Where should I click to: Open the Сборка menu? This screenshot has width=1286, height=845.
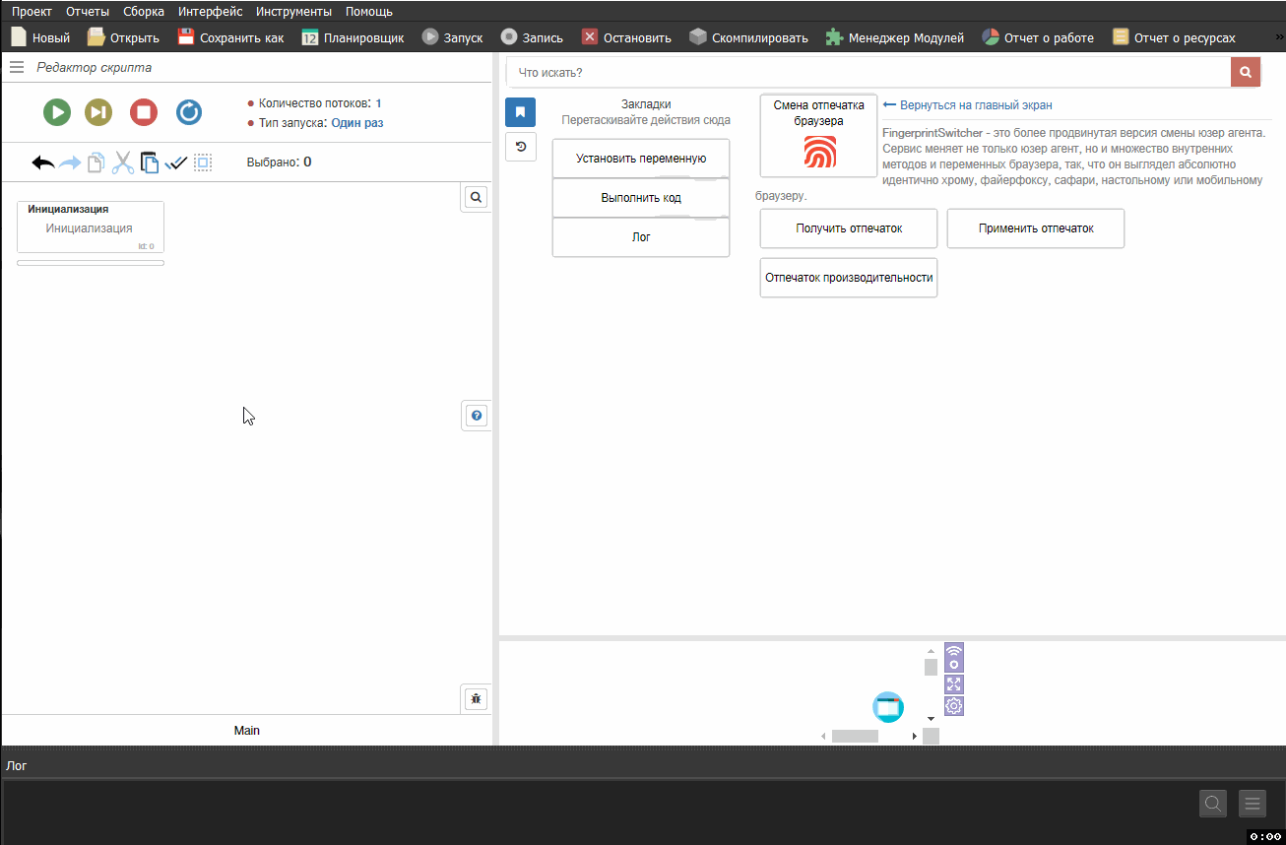point(144,12)
